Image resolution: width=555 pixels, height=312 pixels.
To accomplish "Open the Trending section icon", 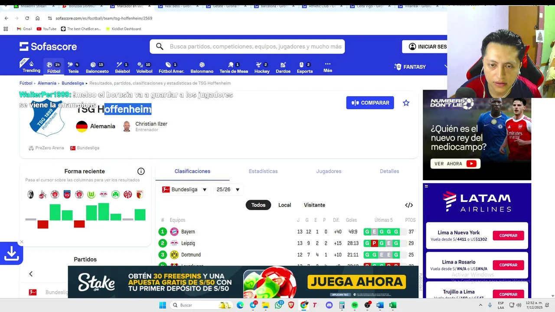I will point(31,67).
